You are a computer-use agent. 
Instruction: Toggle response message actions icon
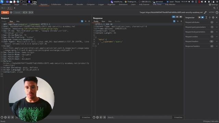[x=174, y=21]
